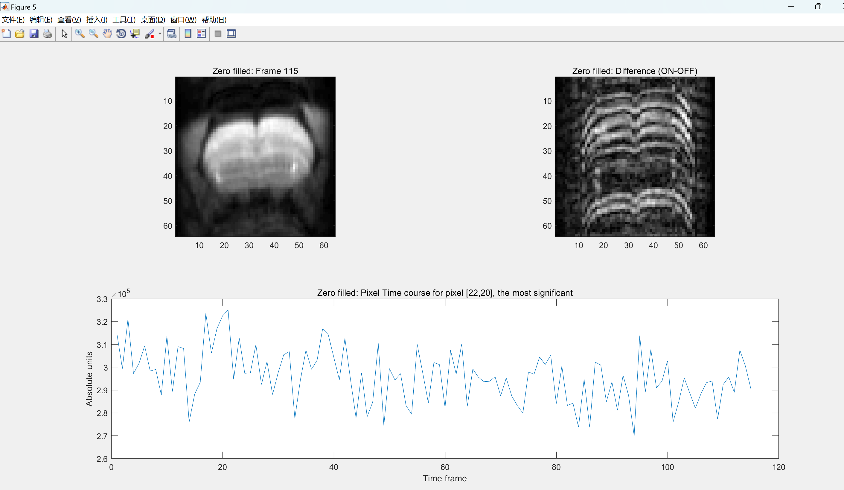Enable the Rotate 3D tool
Image resolution: width=844 pixels, height=490 pixels.
(x=121, y=34)
